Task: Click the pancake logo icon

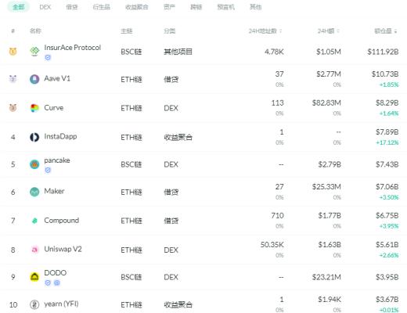Action: click(34, 164)
